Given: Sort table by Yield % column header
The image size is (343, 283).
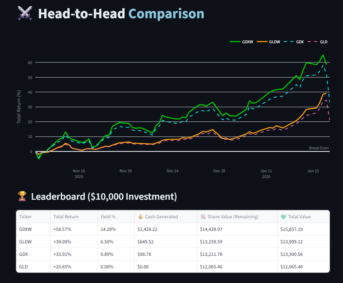Looking at the screenshot, I should (116, 217).
